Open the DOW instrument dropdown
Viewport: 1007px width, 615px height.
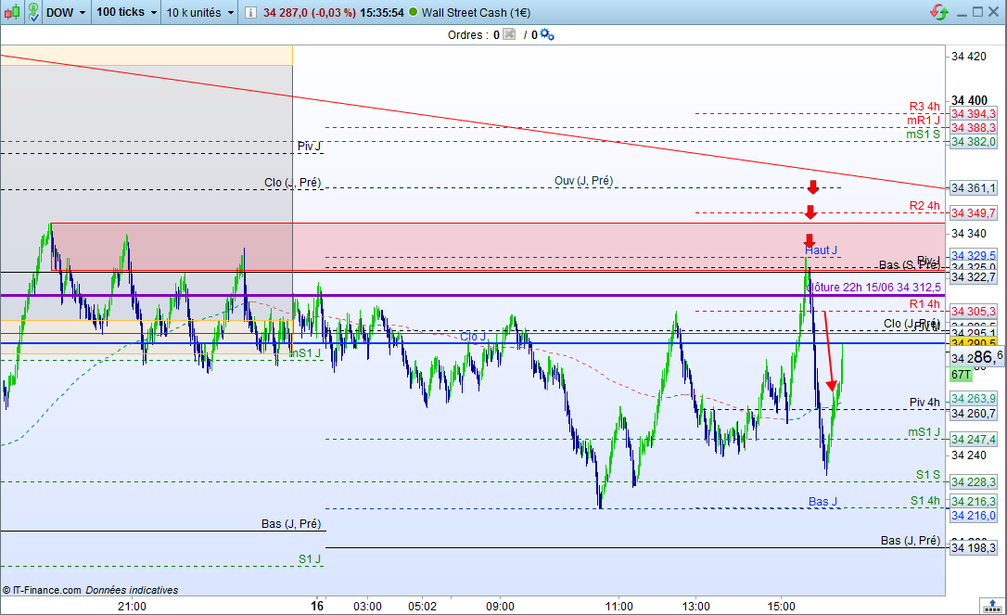click(x=66, y=12)
